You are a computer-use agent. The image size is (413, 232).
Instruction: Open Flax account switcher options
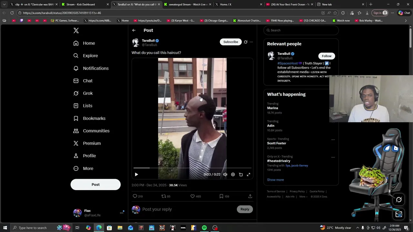coord(122,213)
